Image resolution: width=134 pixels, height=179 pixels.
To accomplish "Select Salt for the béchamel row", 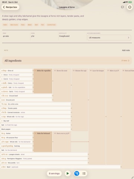I will point(16,150).
